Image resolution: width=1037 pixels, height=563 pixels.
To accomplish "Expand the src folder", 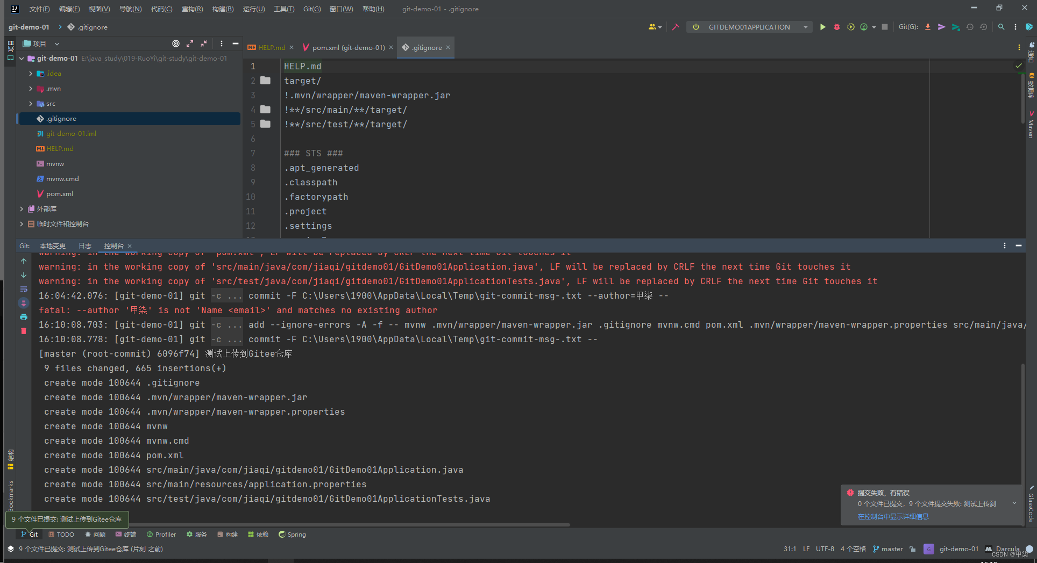I will tap(31, 104).
